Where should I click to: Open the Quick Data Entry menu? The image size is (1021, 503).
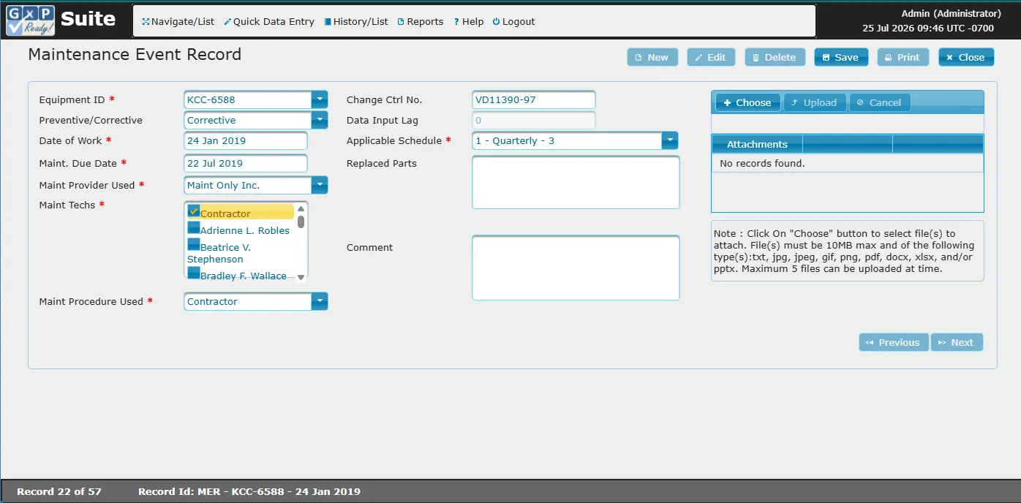click(269, 22)
